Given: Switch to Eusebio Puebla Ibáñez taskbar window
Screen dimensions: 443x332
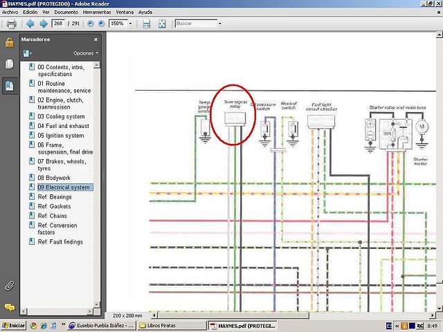Looking at the screenshot, I should coord(102,326).
